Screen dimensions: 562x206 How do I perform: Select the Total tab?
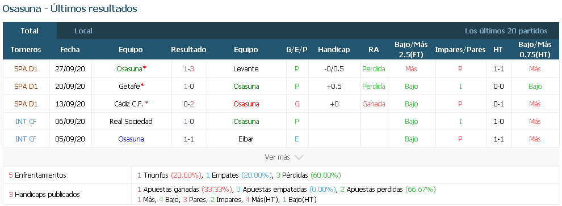[x=30, y=31]
